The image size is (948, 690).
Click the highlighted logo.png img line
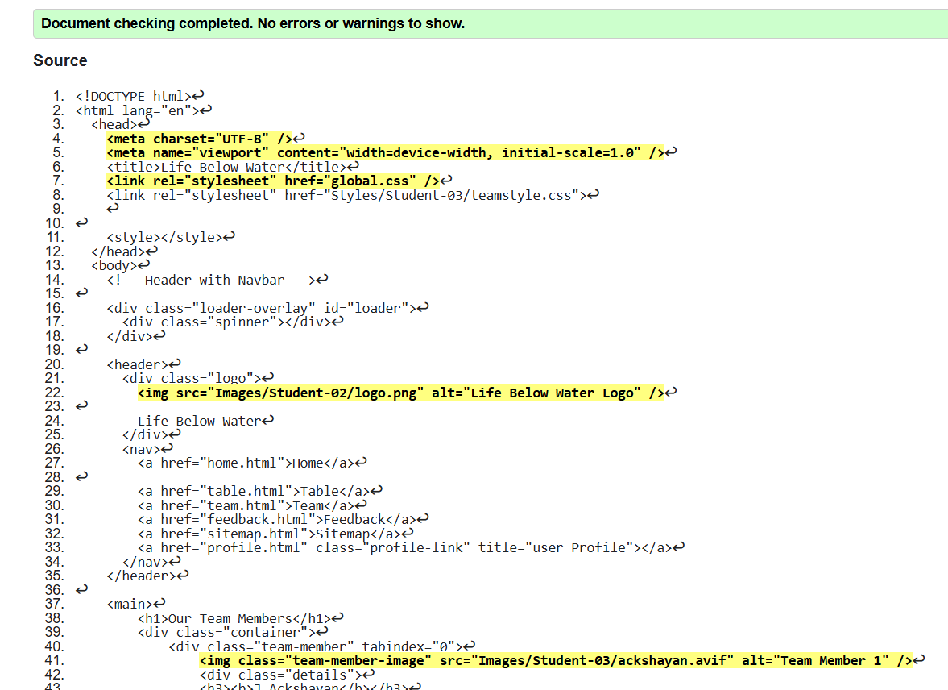pyautogui.click(x=400, y=393)
